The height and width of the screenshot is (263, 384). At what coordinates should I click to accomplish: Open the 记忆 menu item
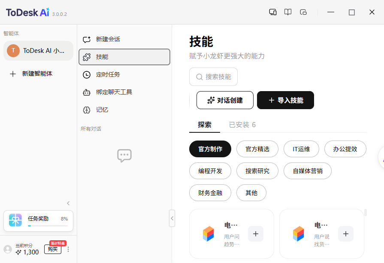point(124,110)
